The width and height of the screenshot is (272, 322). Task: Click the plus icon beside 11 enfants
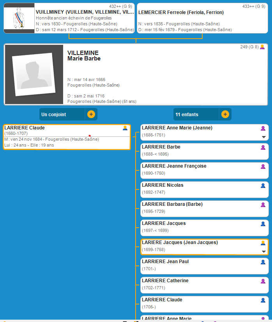(225, 114)
